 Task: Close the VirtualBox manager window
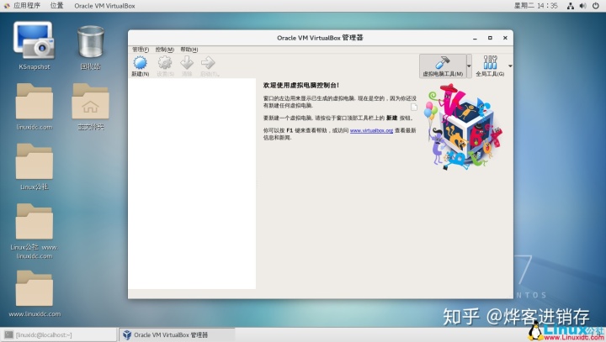pos(505,38)
